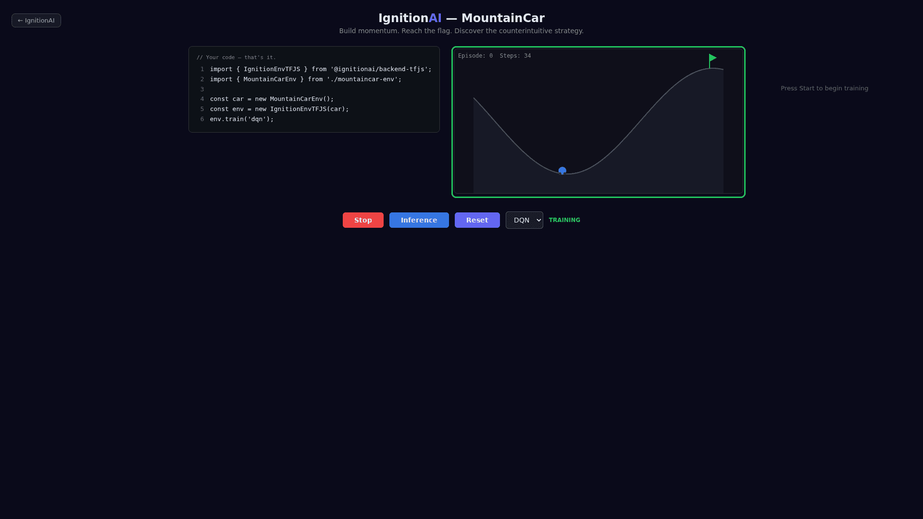The height and width of the screenshot is (519, 923).
Task: Click code line importing IgnitionEnvTFJS
Action: [x=321, y=69]
